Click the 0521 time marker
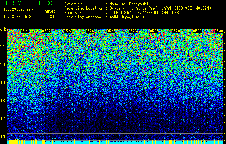 [25, 31]
